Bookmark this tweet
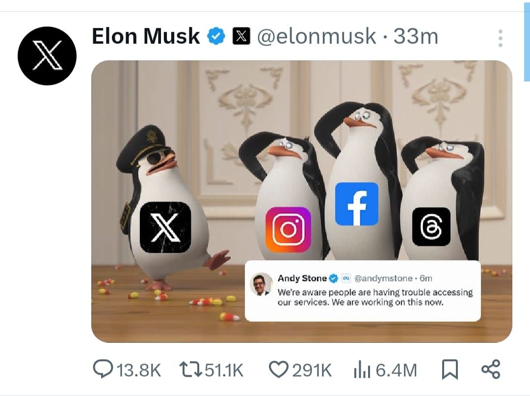This screenshot has width=530, height=396. click(450, 370)
